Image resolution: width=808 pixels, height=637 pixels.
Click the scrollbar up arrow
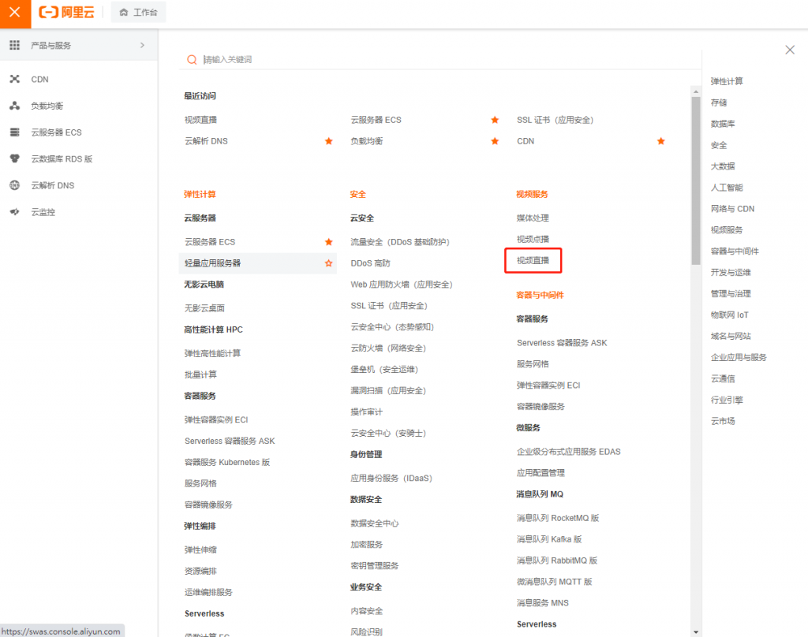click(696, 91)
